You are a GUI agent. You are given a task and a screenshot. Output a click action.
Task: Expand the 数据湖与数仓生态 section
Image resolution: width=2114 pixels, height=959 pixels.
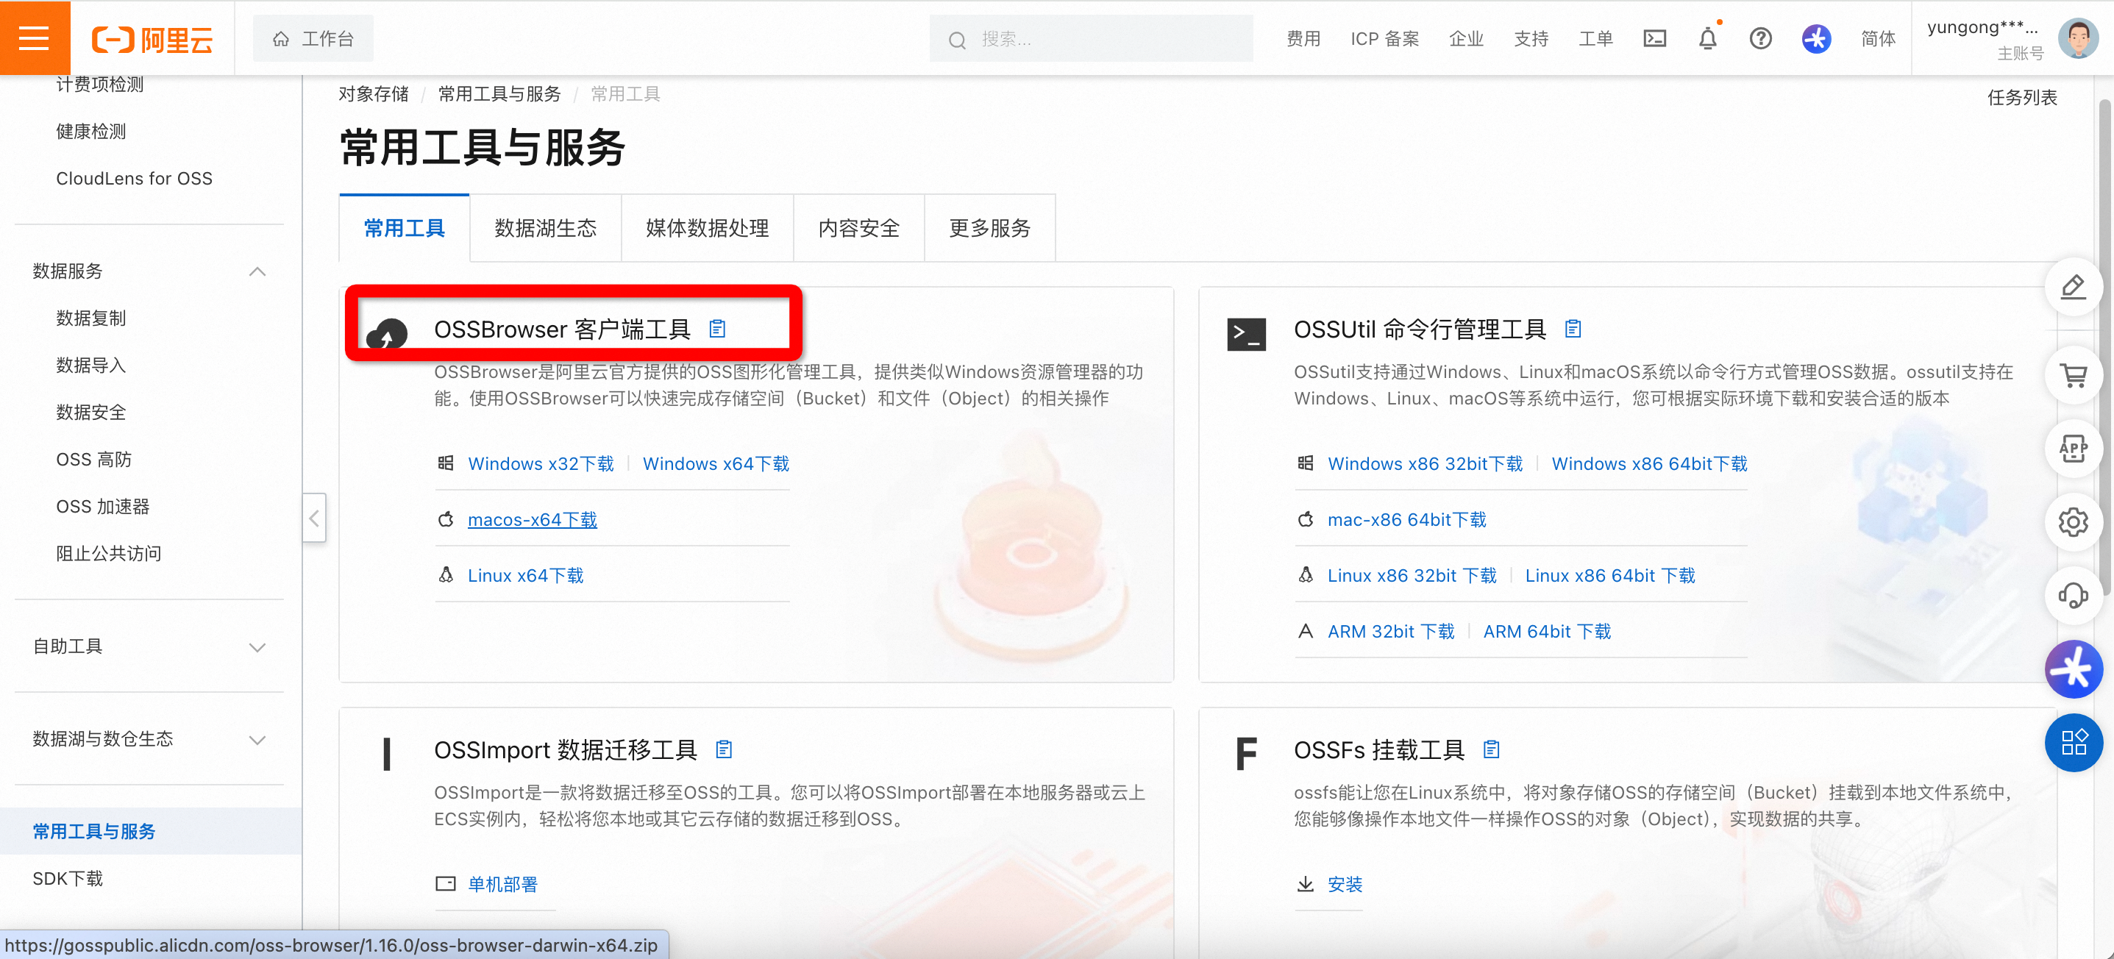(257, 739)
